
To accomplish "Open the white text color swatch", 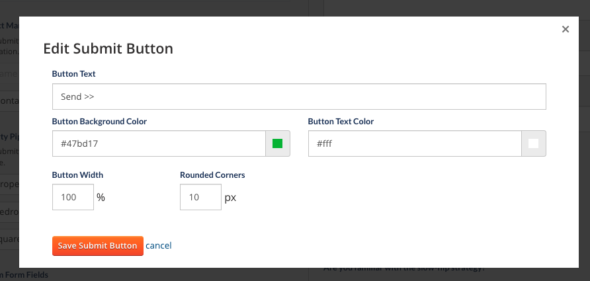I will 534,143.
